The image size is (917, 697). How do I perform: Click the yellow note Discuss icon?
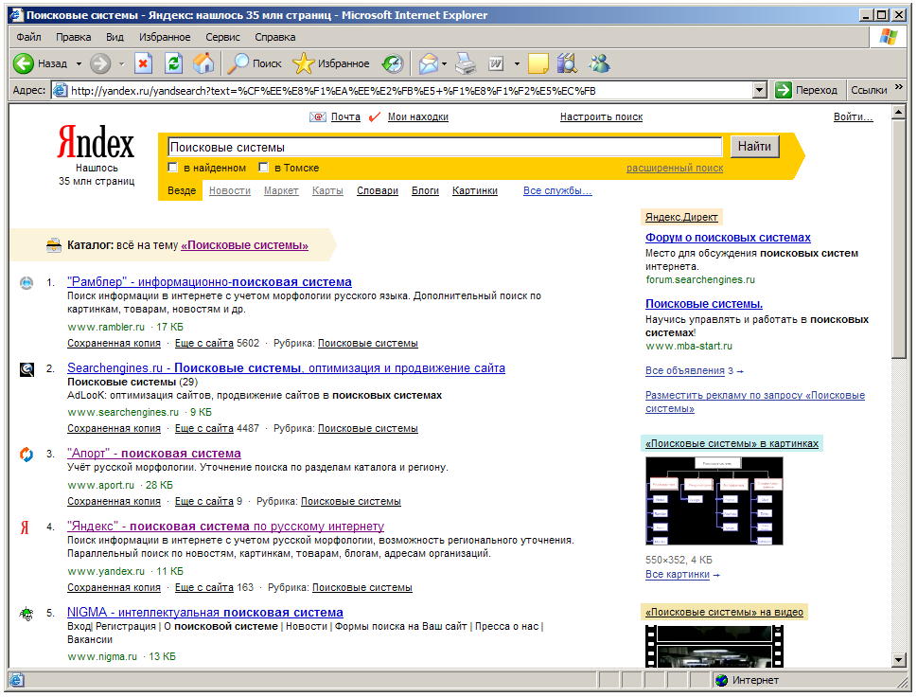click(538, 63)
